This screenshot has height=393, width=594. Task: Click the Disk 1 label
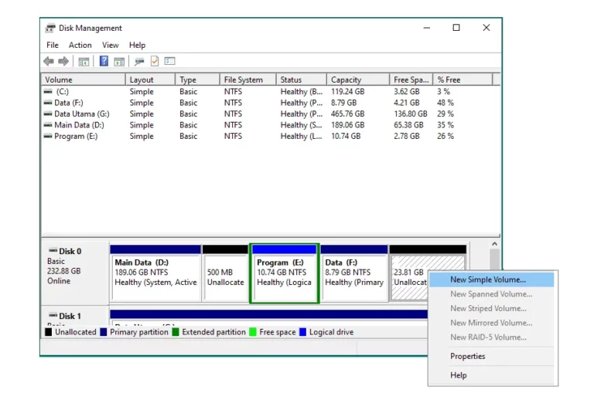pyautogui.click(x=70, y=316)
